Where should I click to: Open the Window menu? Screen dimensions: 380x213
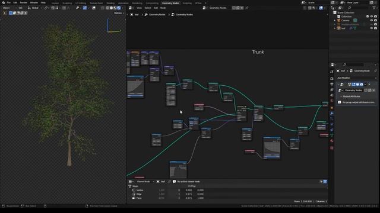point(34,2)
